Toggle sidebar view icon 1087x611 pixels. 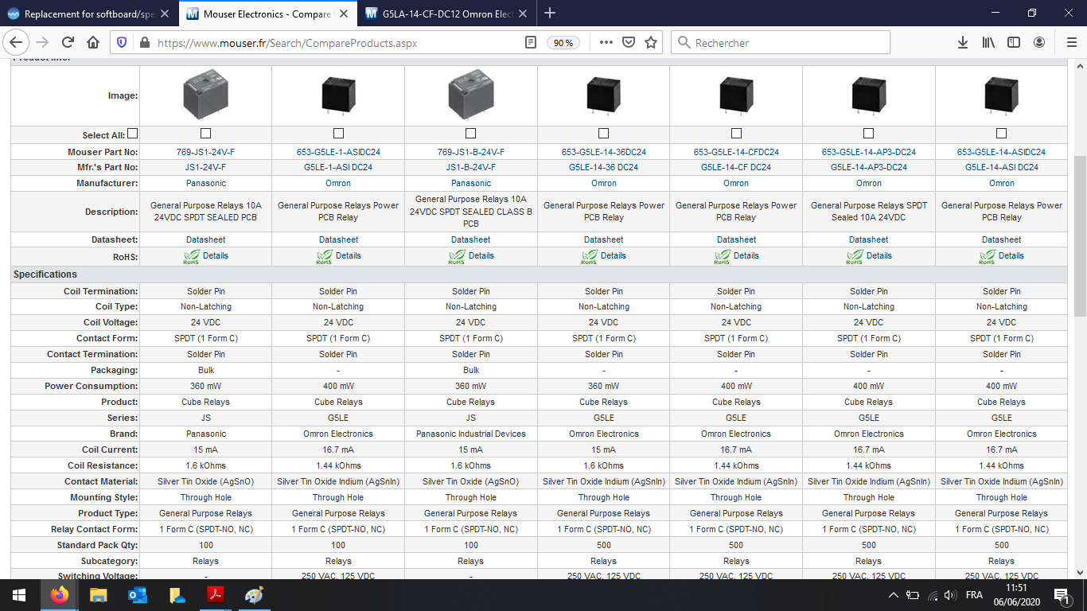(1013, 43)
